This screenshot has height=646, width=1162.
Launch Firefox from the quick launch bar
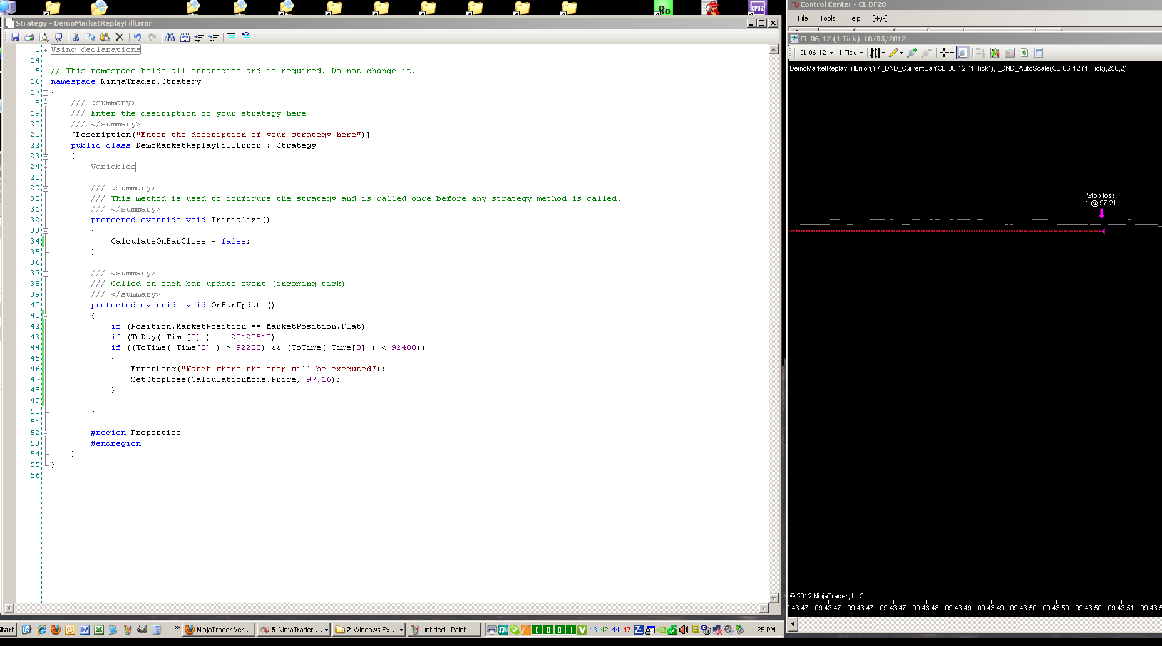(x=56, y=630)
